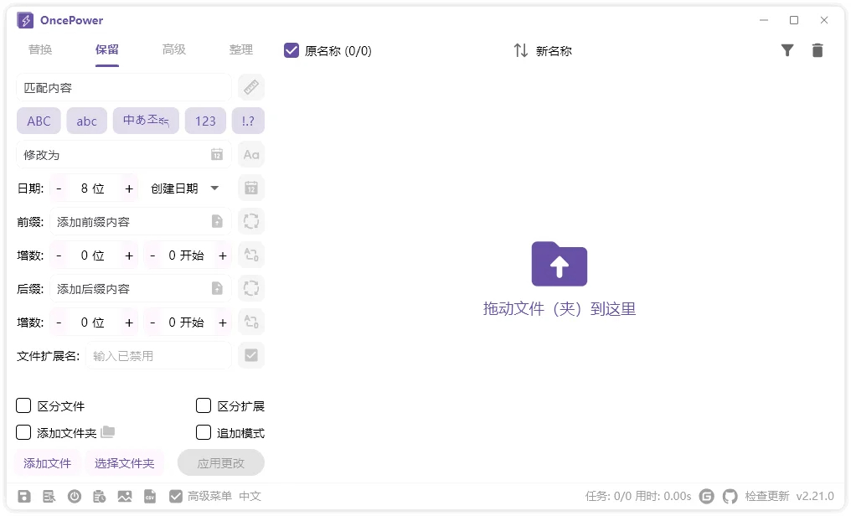Click the GitHub icon in status bar
This screenshot has height=516, width=851.
[x=730, y=496]
